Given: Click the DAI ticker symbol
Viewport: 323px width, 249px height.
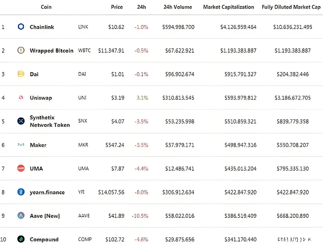Looking at the screenshot, I should click(x=82, y=74).
